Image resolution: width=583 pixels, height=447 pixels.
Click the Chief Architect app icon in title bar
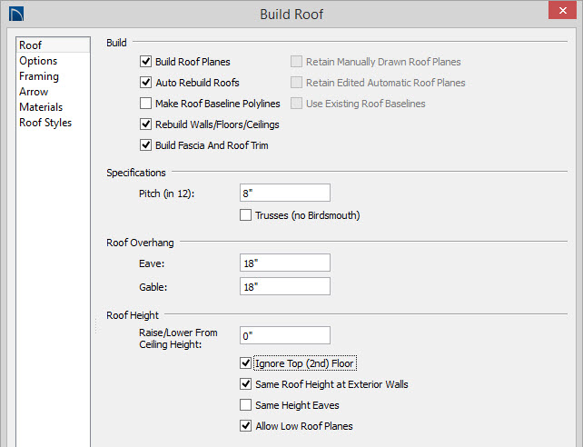[x=16, y=15]
